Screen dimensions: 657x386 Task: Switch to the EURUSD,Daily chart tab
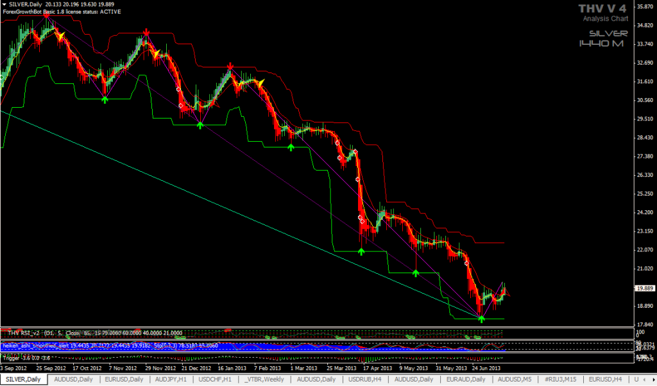pyautogui.click(x=124, y=380)
